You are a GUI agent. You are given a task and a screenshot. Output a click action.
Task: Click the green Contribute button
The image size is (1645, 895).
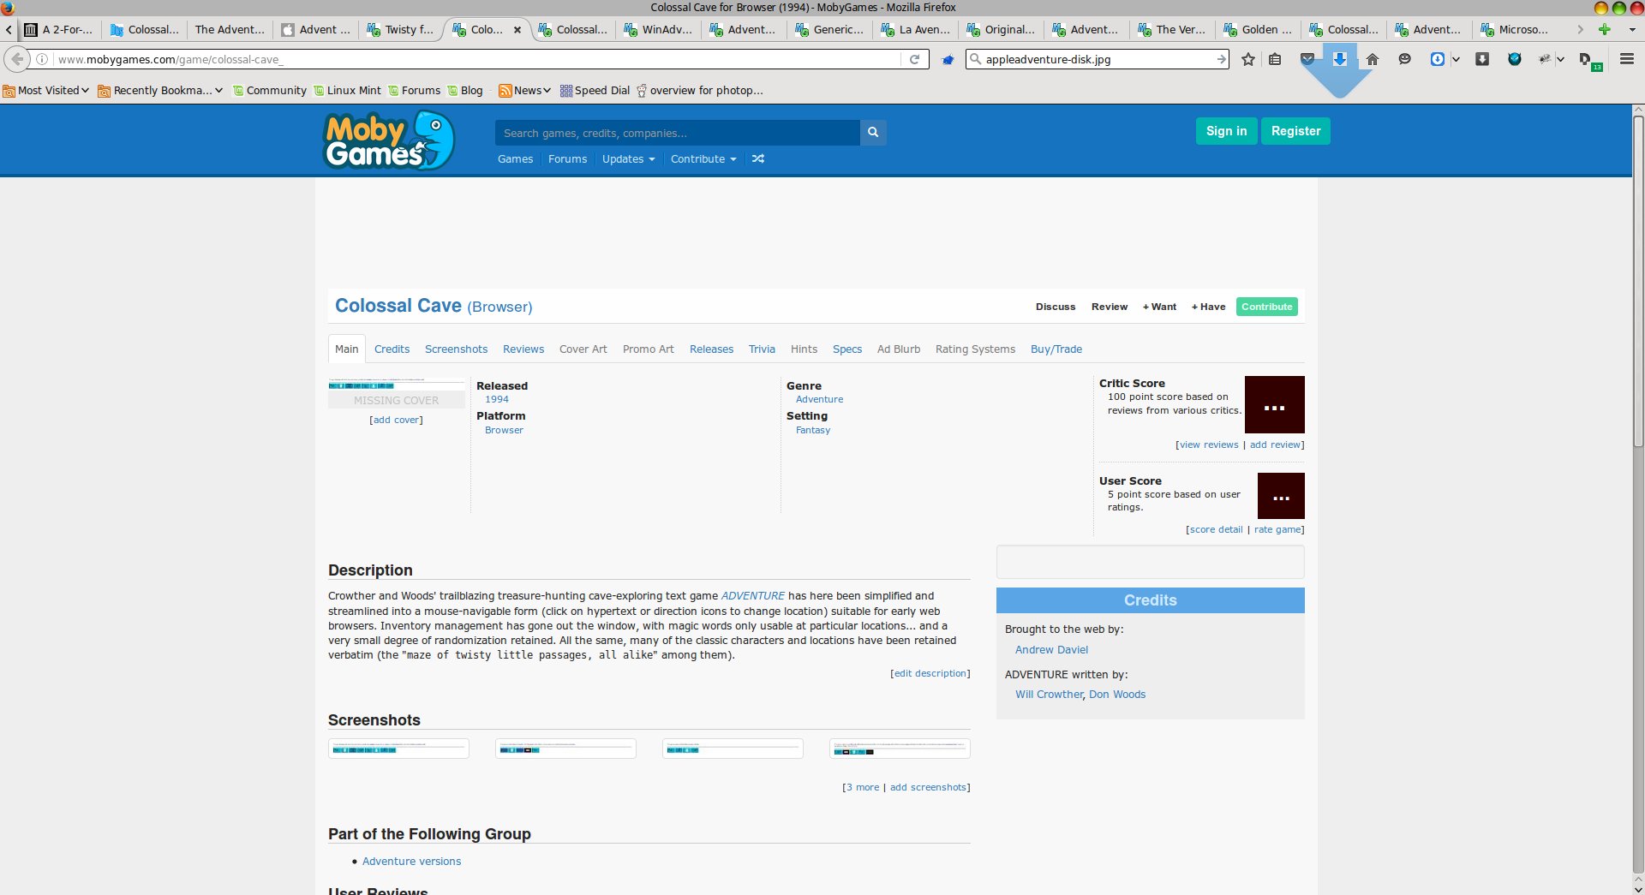[1266, 307]
